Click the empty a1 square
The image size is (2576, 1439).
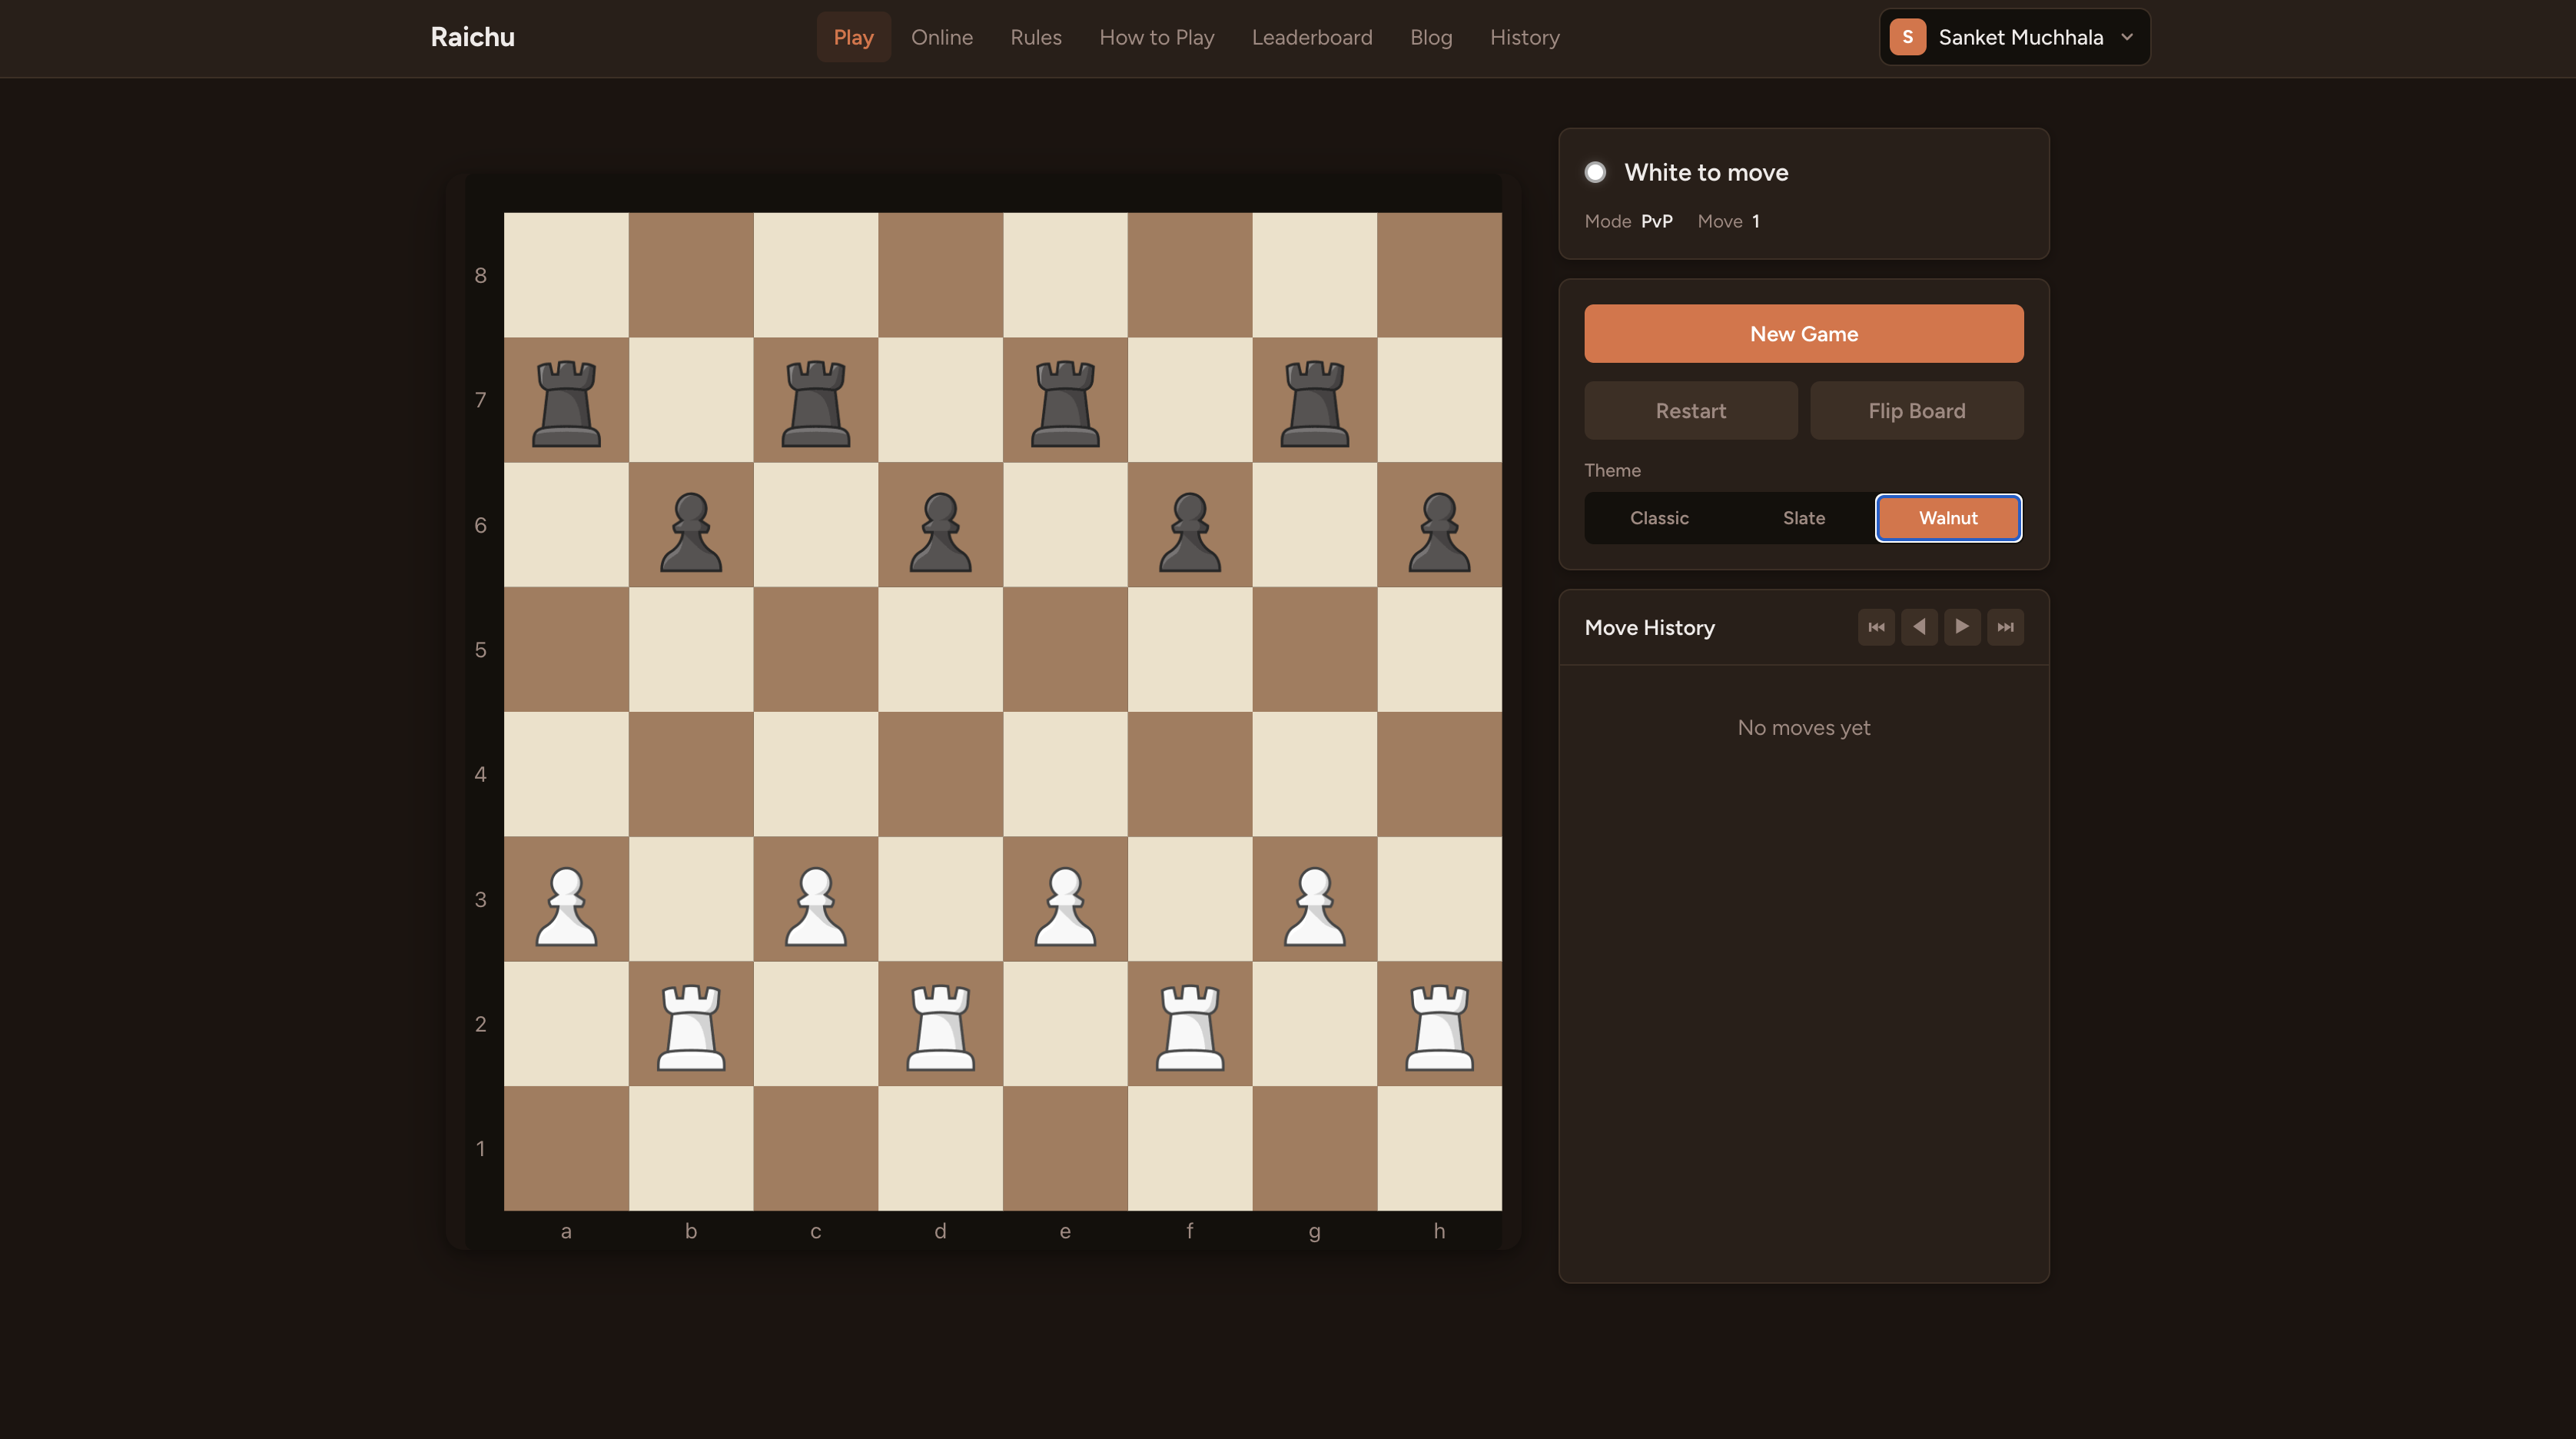tap(566, 1148)
